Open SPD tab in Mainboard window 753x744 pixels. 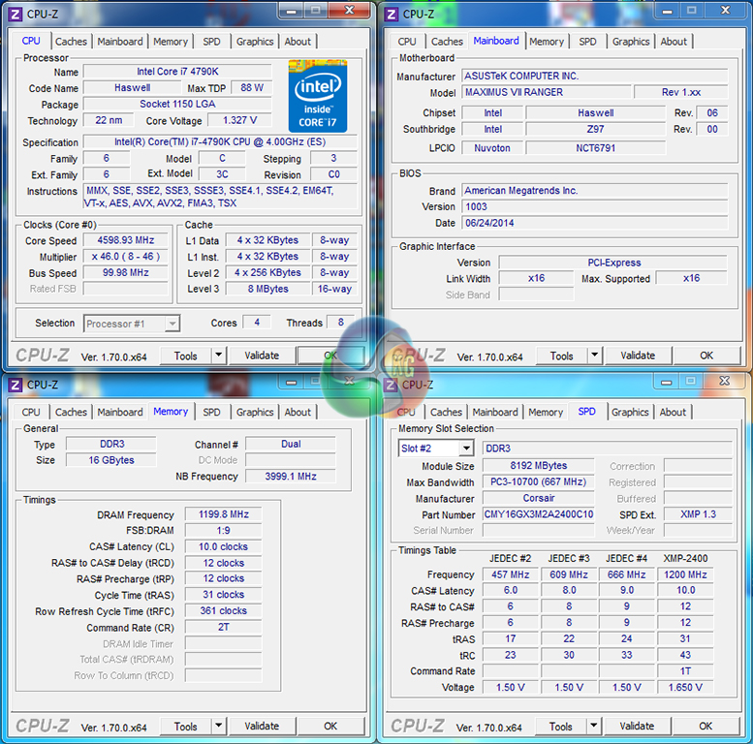point(587,42)
